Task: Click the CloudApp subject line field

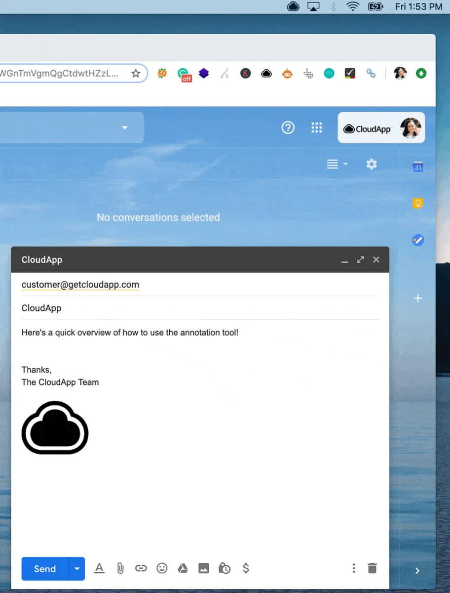Action: [200, 308]
